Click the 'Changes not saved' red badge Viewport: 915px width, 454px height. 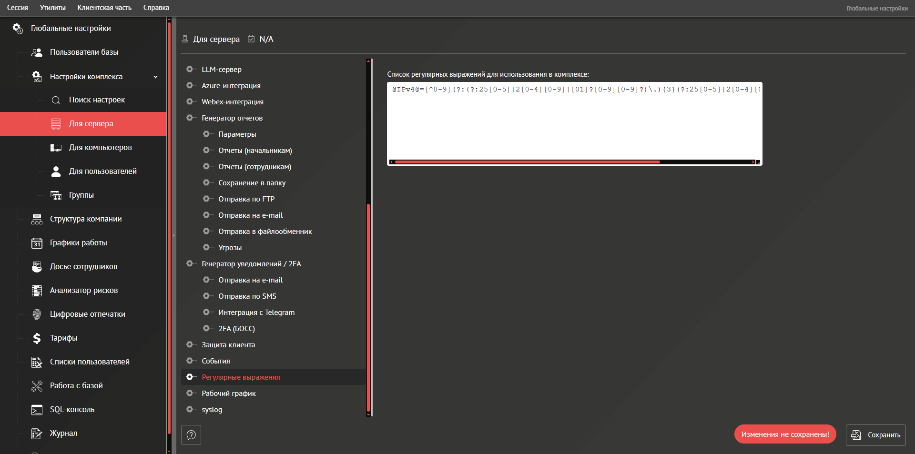click(x=785, y=434)
